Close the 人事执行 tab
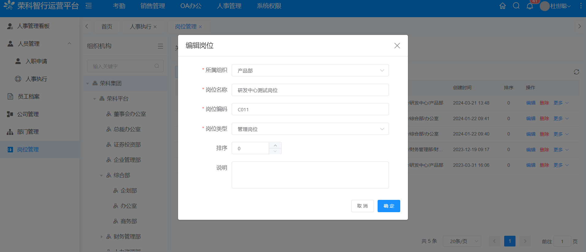The width and height of the screenshot is (586, 252). (x=155, y=27)
